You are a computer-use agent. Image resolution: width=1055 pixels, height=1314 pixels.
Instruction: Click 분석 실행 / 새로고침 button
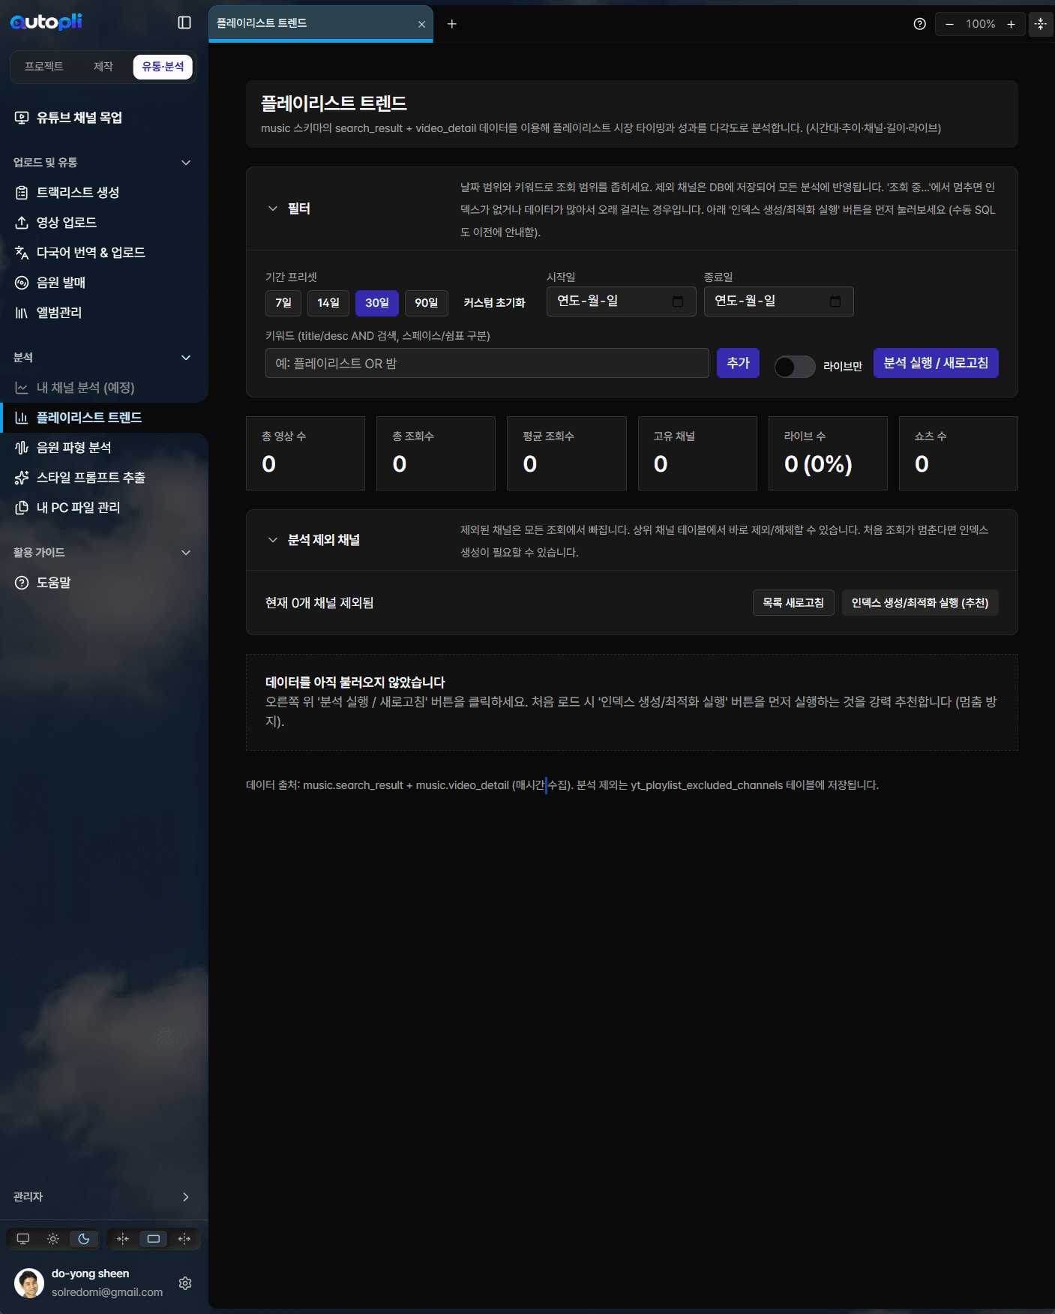tap(936, 363)
